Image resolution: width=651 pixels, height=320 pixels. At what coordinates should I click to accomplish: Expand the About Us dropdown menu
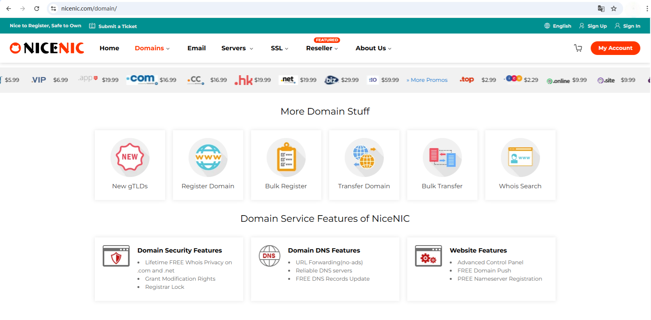click(373, 48)
